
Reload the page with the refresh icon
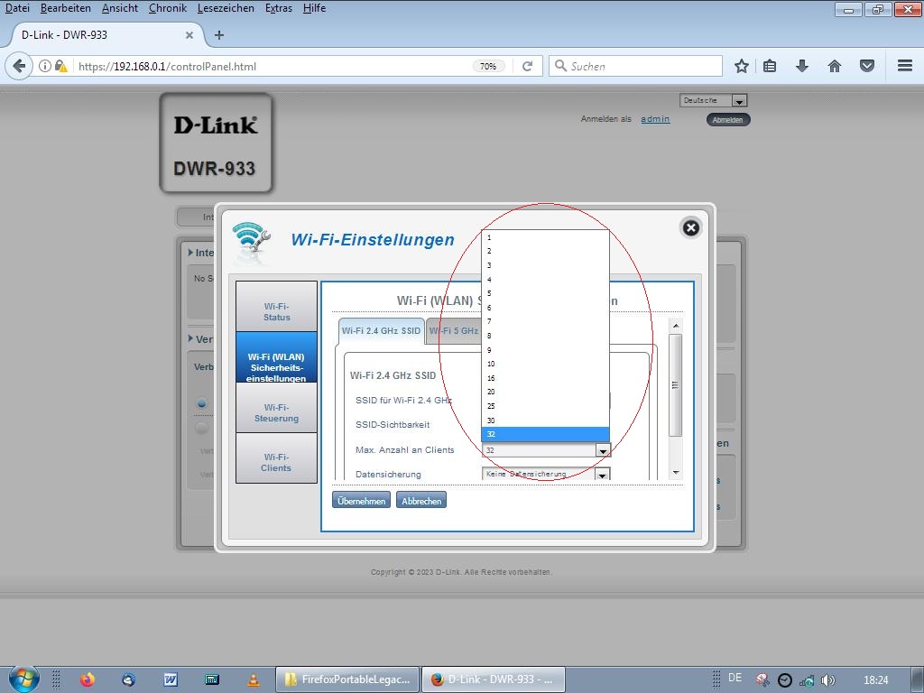tap(527, 66)
